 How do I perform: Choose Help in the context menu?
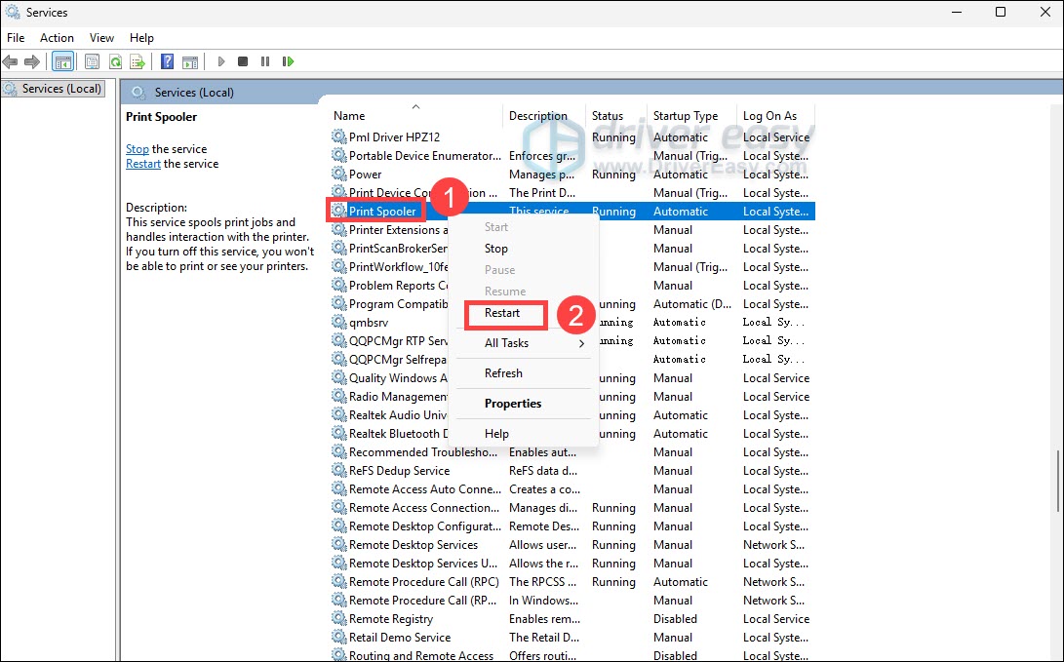[523, 434]
